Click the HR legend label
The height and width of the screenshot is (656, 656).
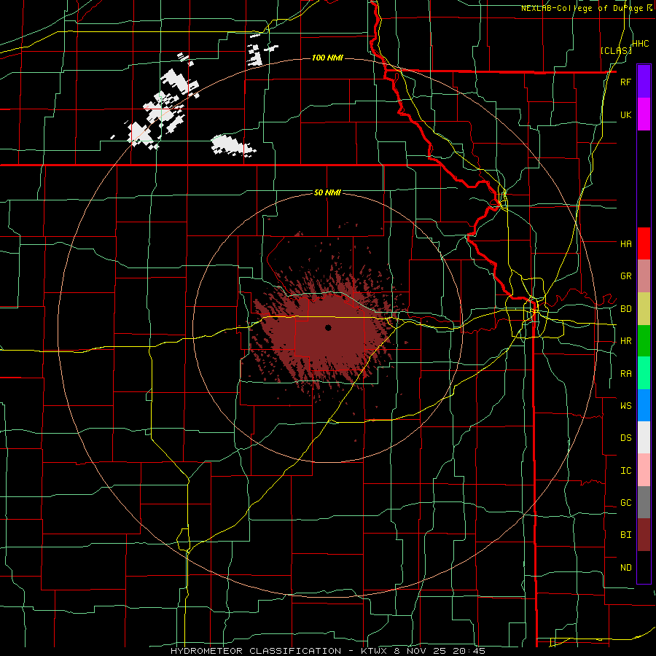[625, 341]
